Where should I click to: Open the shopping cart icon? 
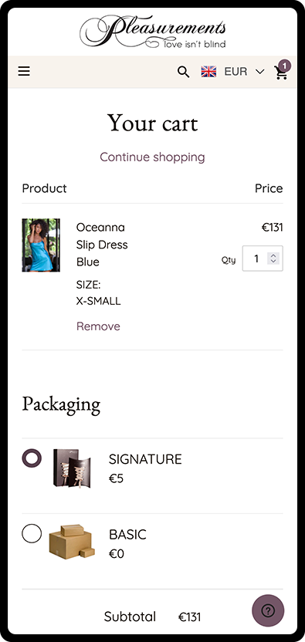click(281, 73)
